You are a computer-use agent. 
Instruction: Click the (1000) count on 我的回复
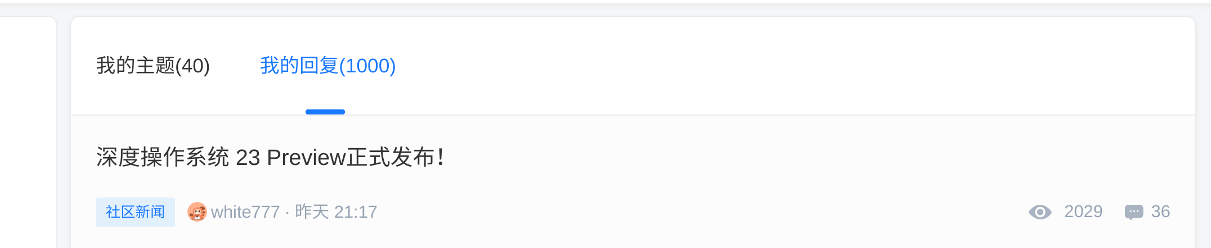[x=367, y=66]
